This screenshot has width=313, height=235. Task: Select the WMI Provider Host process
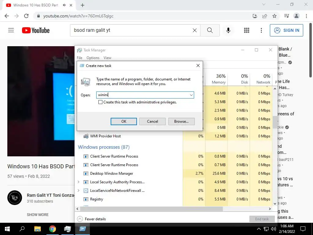click(x=105, y=136)
